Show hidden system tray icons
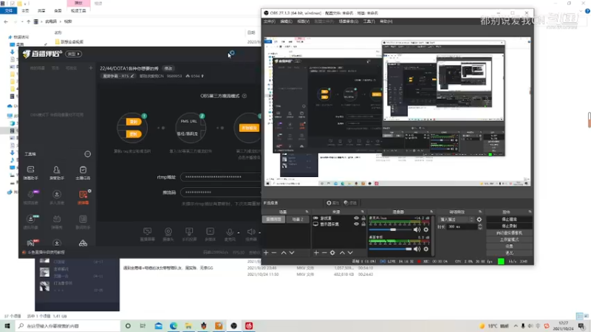591x332 pixels. pos(516,326)
